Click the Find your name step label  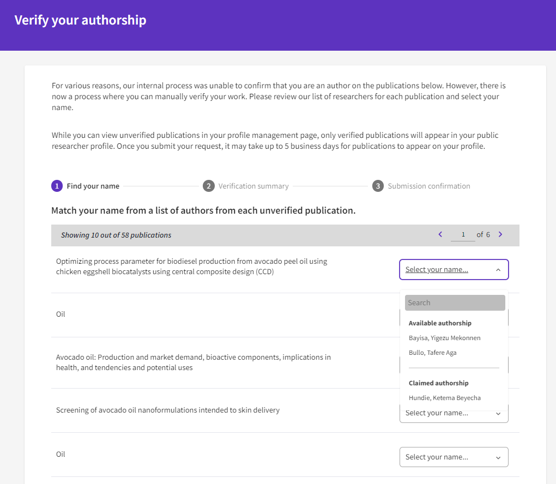pyautogui.click(x=93, y=186)
